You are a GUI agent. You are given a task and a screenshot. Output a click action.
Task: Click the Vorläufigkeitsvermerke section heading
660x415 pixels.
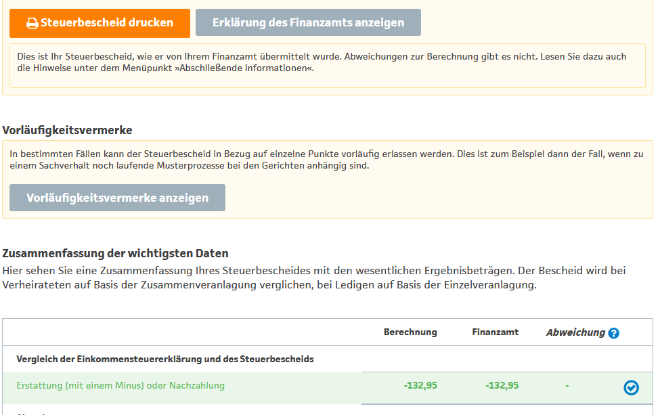click(68, 130)
